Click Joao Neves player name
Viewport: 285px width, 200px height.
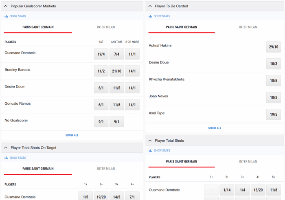coord(158,96)
